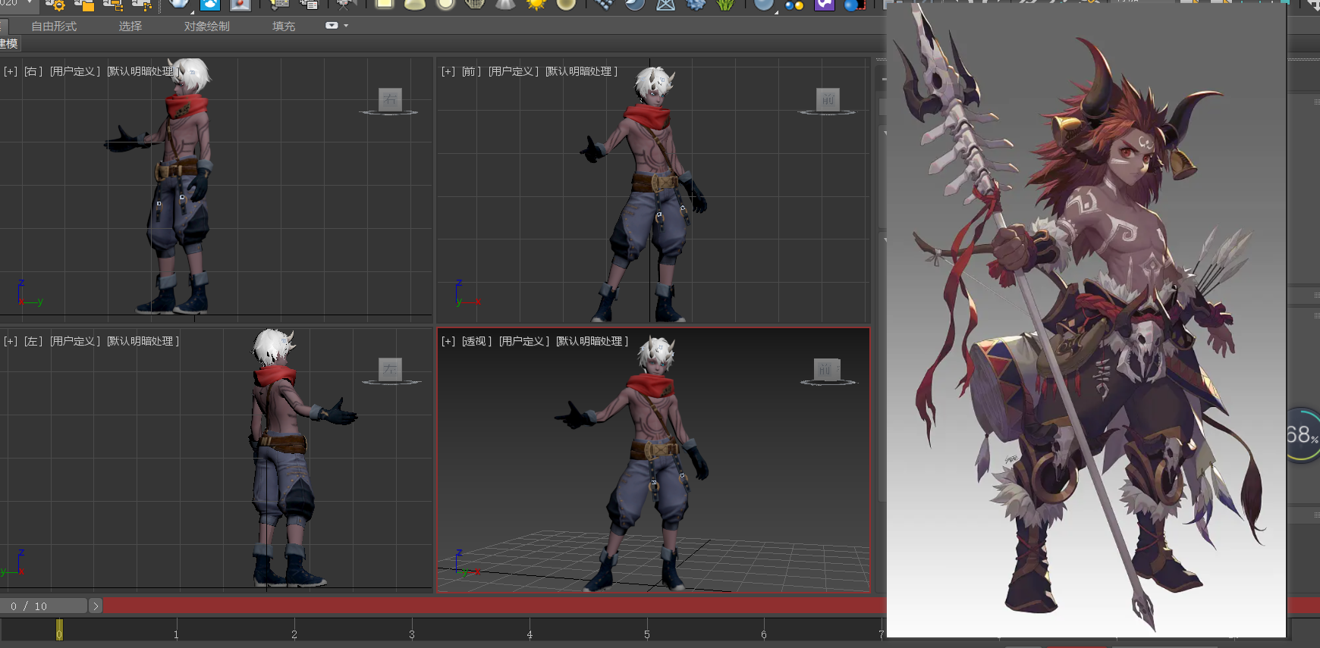Click frame 3 on the timeline ruler
Viewport: 1320px width, 648px height.
coord(412,634)
